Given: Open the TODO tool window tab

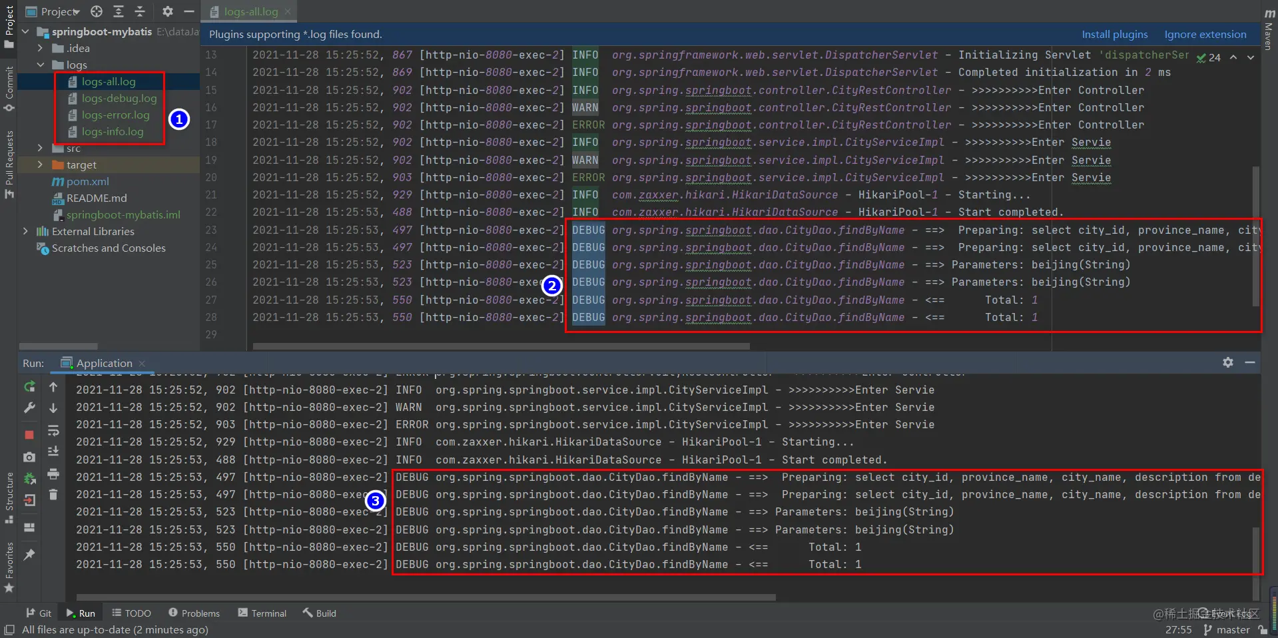Looking at the screenshot, I should tap(131, 613).
